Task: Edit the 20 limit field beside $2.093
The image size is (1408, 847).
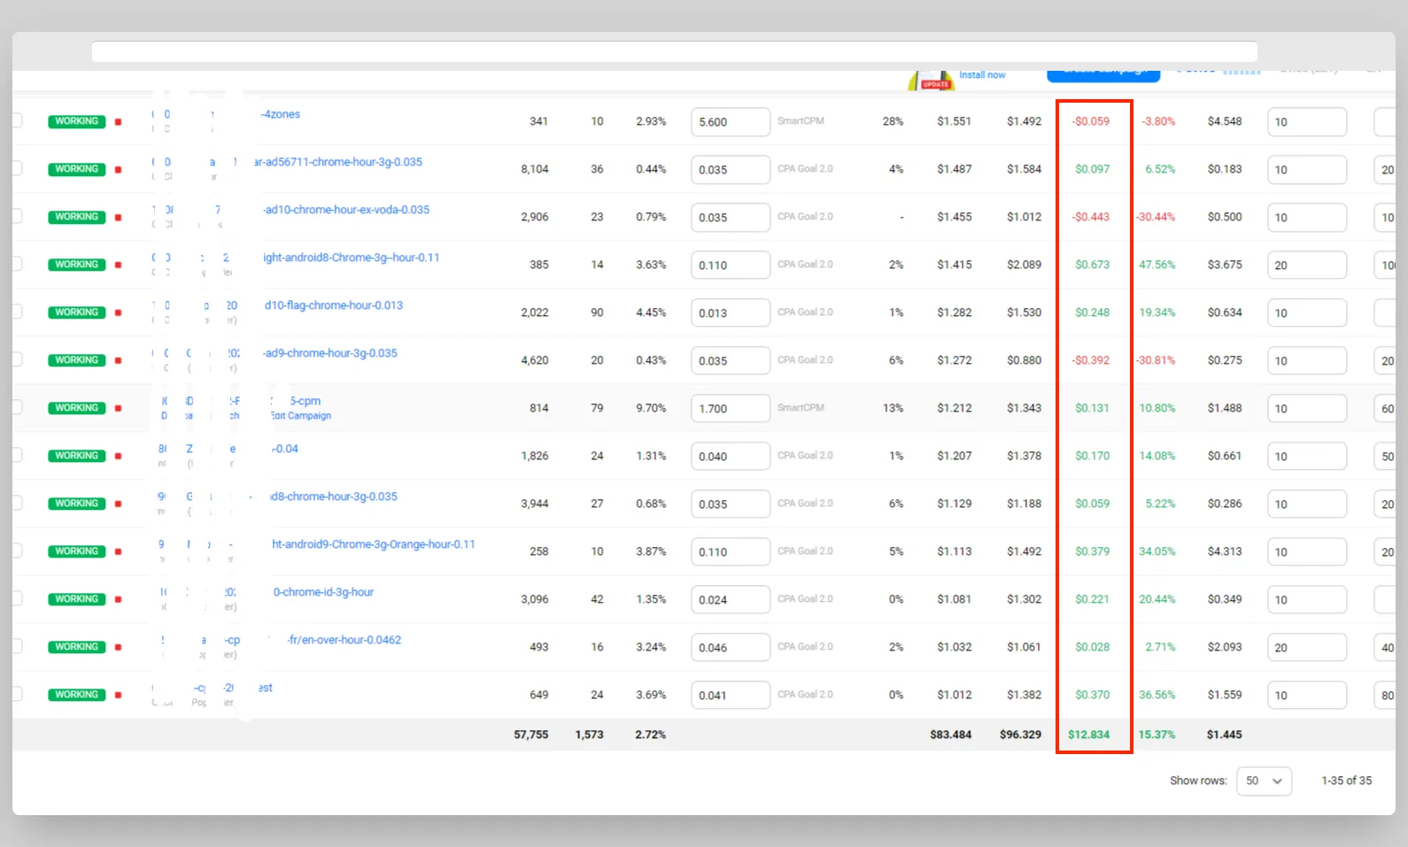Action: (1307, 648)
